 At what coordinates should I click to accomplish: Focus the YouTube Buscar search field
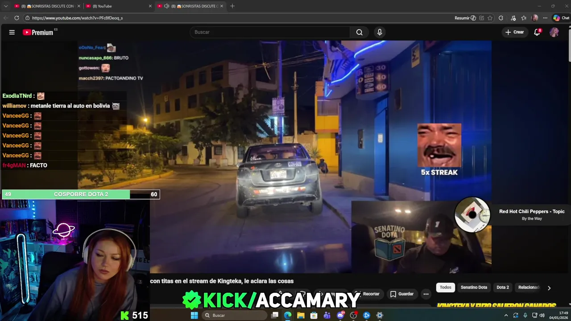(x=270, y=32)
